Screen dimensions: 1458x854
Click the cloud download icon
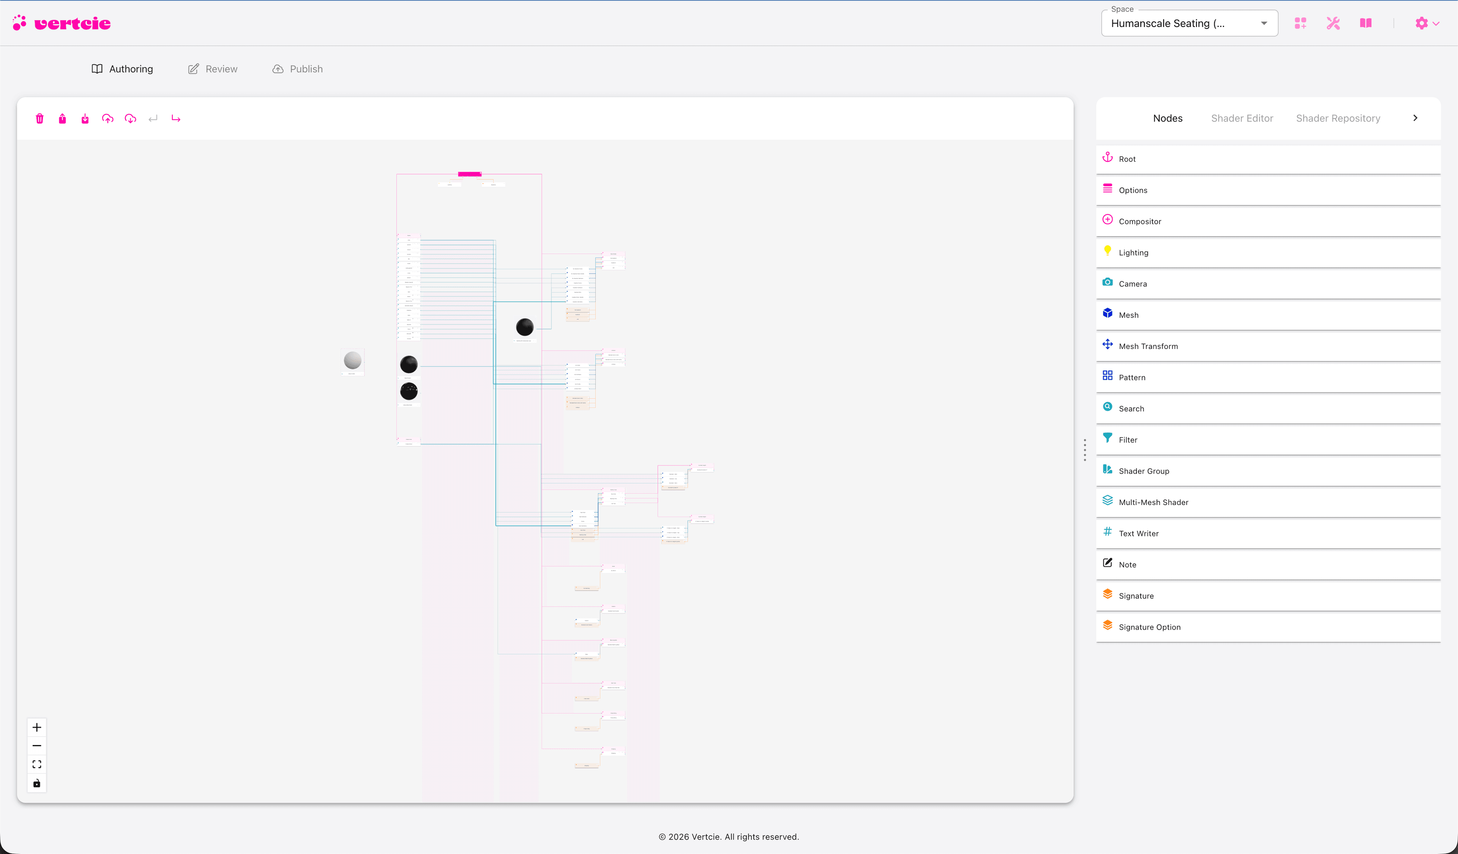pos(131,118)
